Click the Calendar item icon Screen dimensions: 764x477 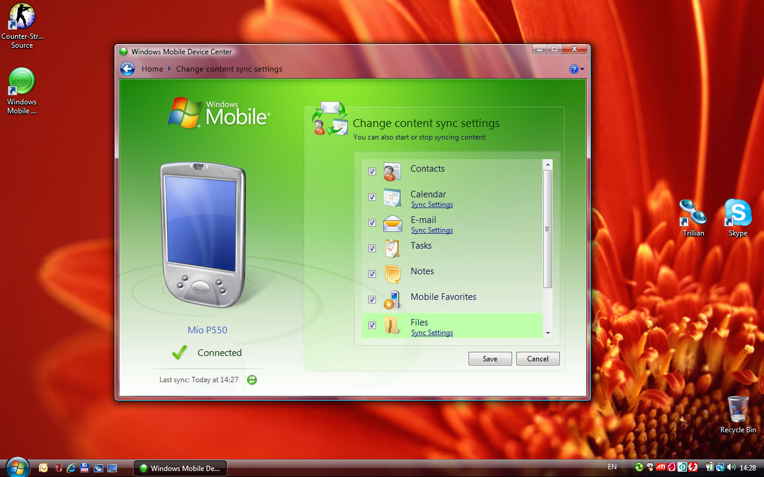(x=392, y=197)
